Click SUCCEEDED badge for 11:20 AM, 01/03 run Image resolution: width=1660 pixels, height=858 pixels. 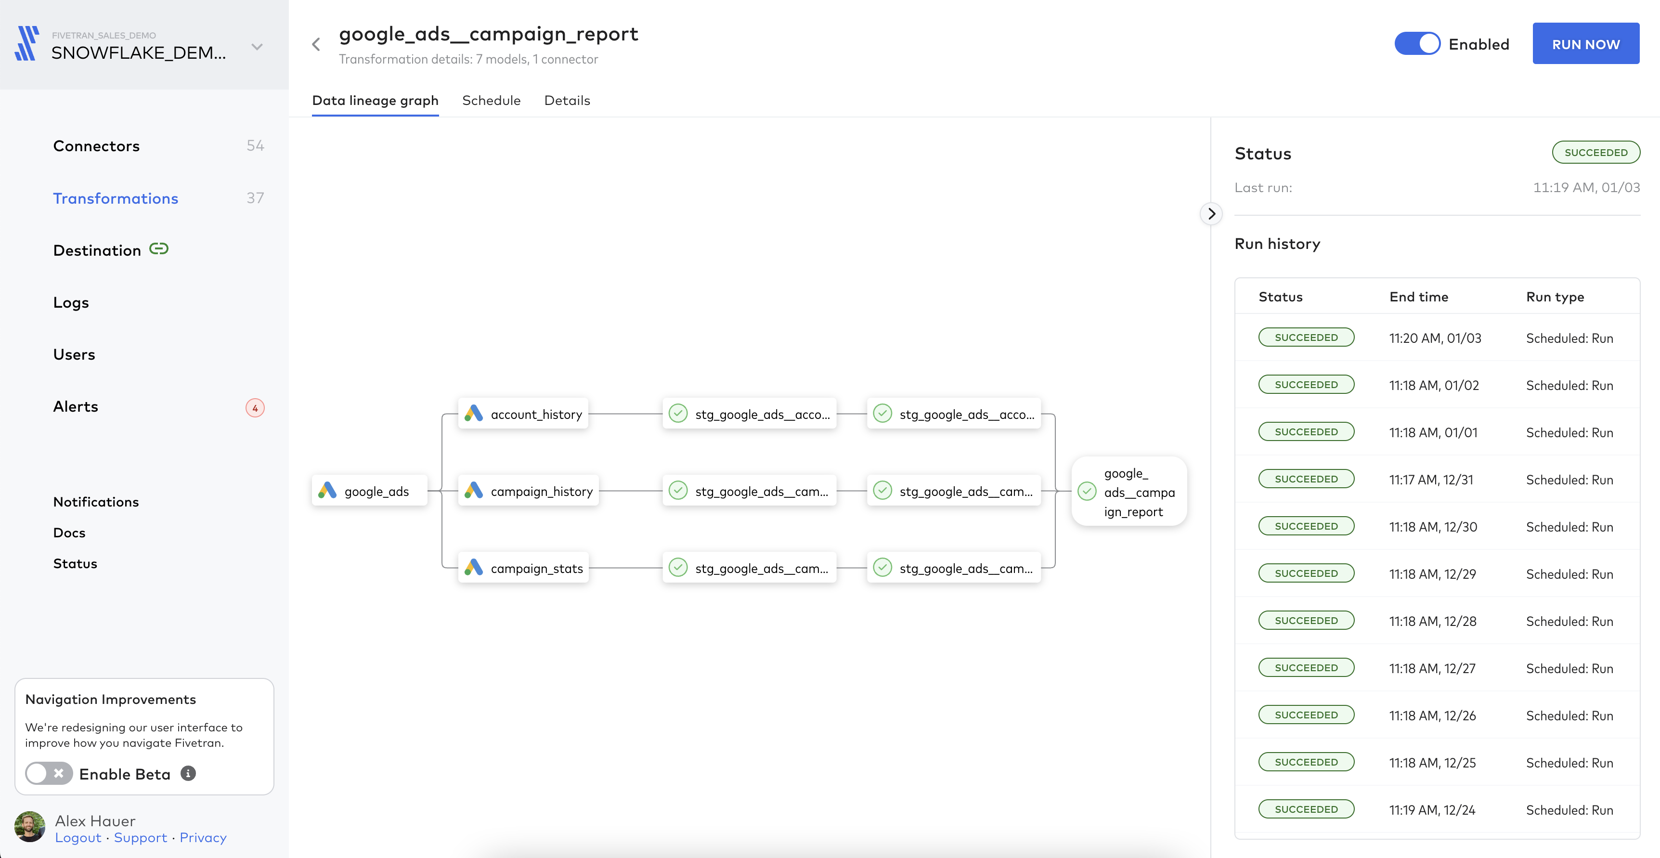pos(1306,337)
